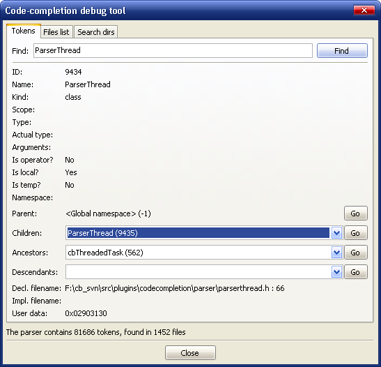Click the Find button
The width and height of the screenshot is (381, 367).
(x=342, y=51)
